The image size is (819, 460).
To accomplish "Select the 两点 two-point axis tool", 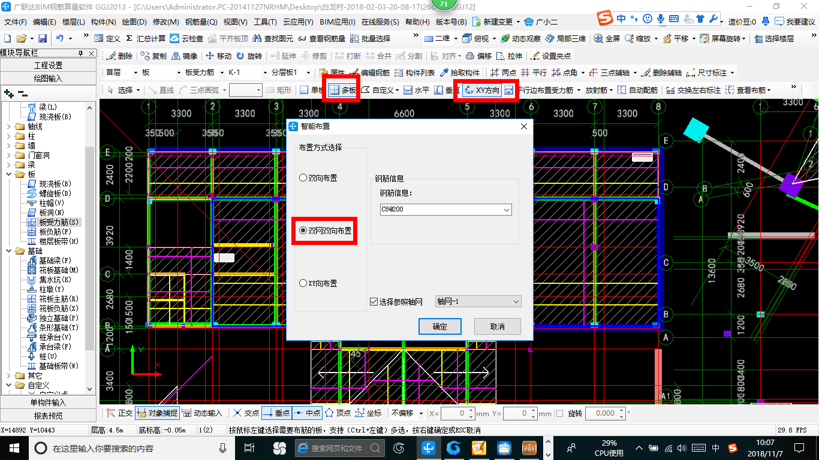I will [503, 72].
